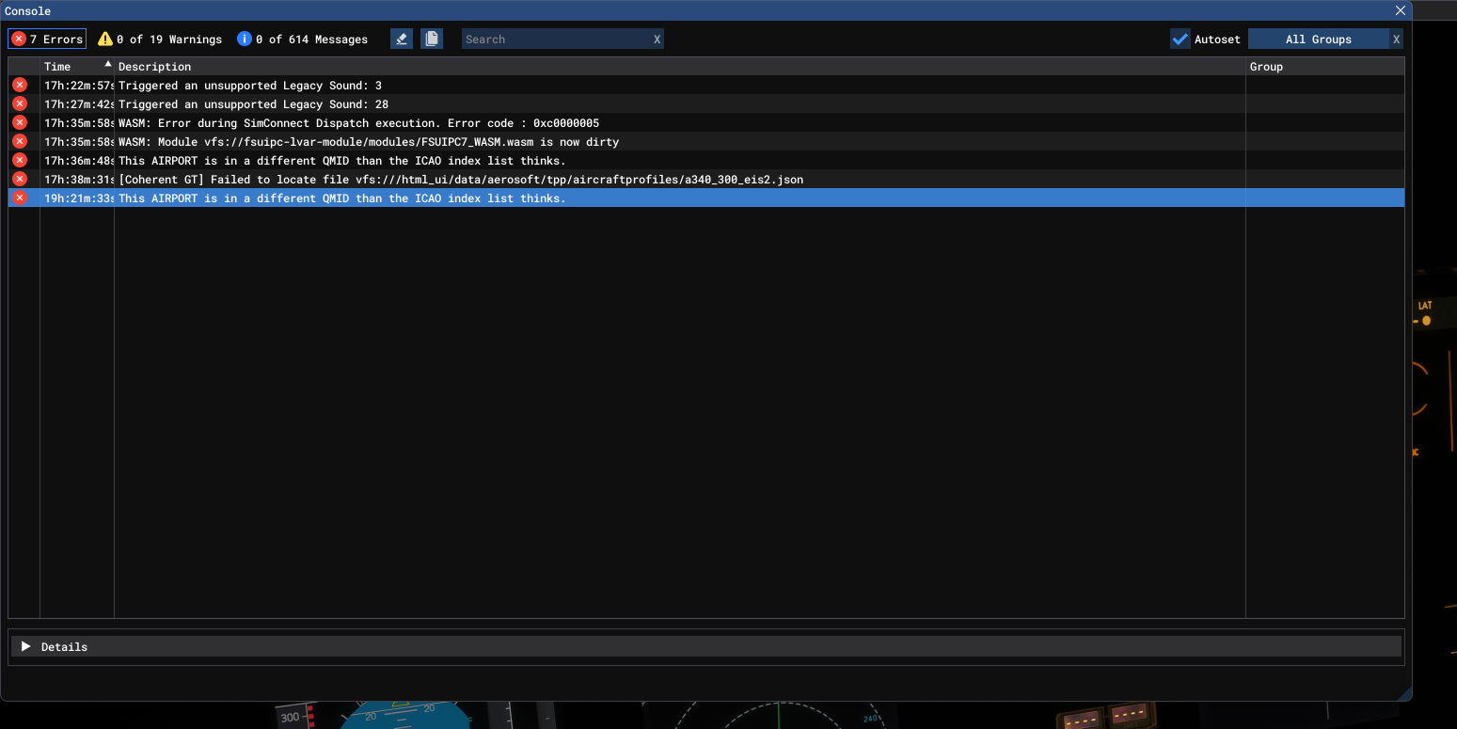Toggle the Messages filter showing 0 of 614

pyautogui.click(x=302, y=39)
